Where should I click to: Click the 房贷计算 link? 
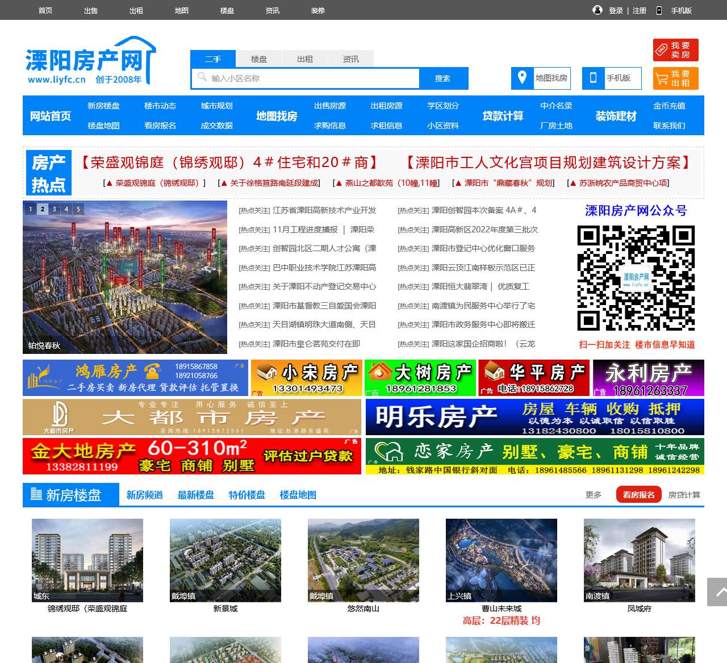click(684, 495)
